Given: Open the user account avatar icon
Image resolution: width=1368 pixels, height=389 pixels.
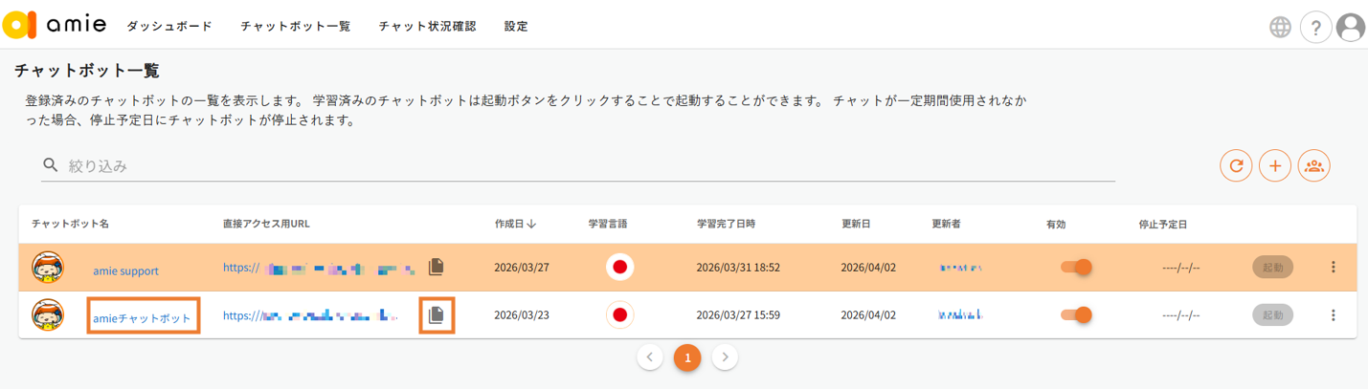Looking at the screenshot, I should (x=1351, y=28).
